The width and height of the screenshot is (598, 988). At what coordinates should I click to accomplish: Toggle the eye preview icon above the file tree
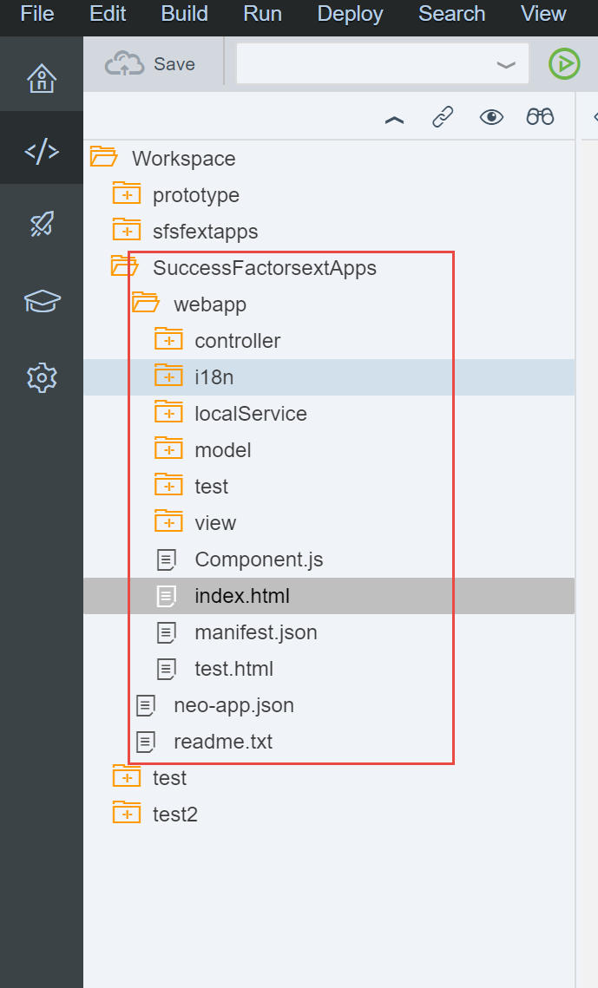[x=491, y=115]
